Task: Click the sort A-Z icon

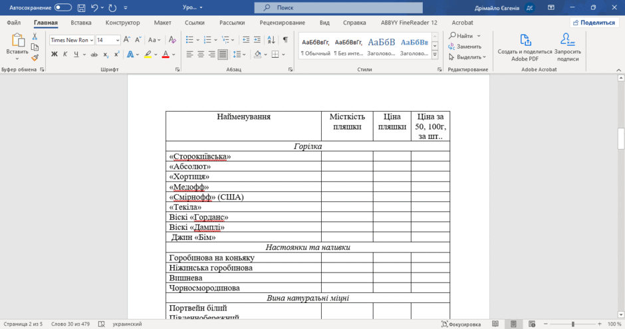Action: point(271,40)
